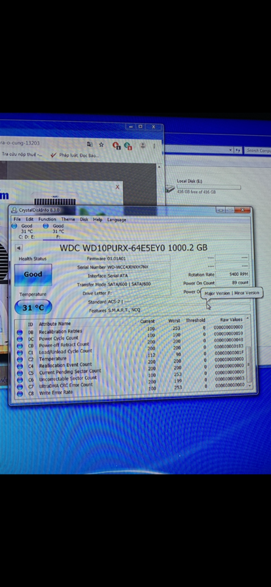The height and width of the screenshot is (587, 271).
Task: Click the 31 °C temperature button
Action: click(33, 308)
